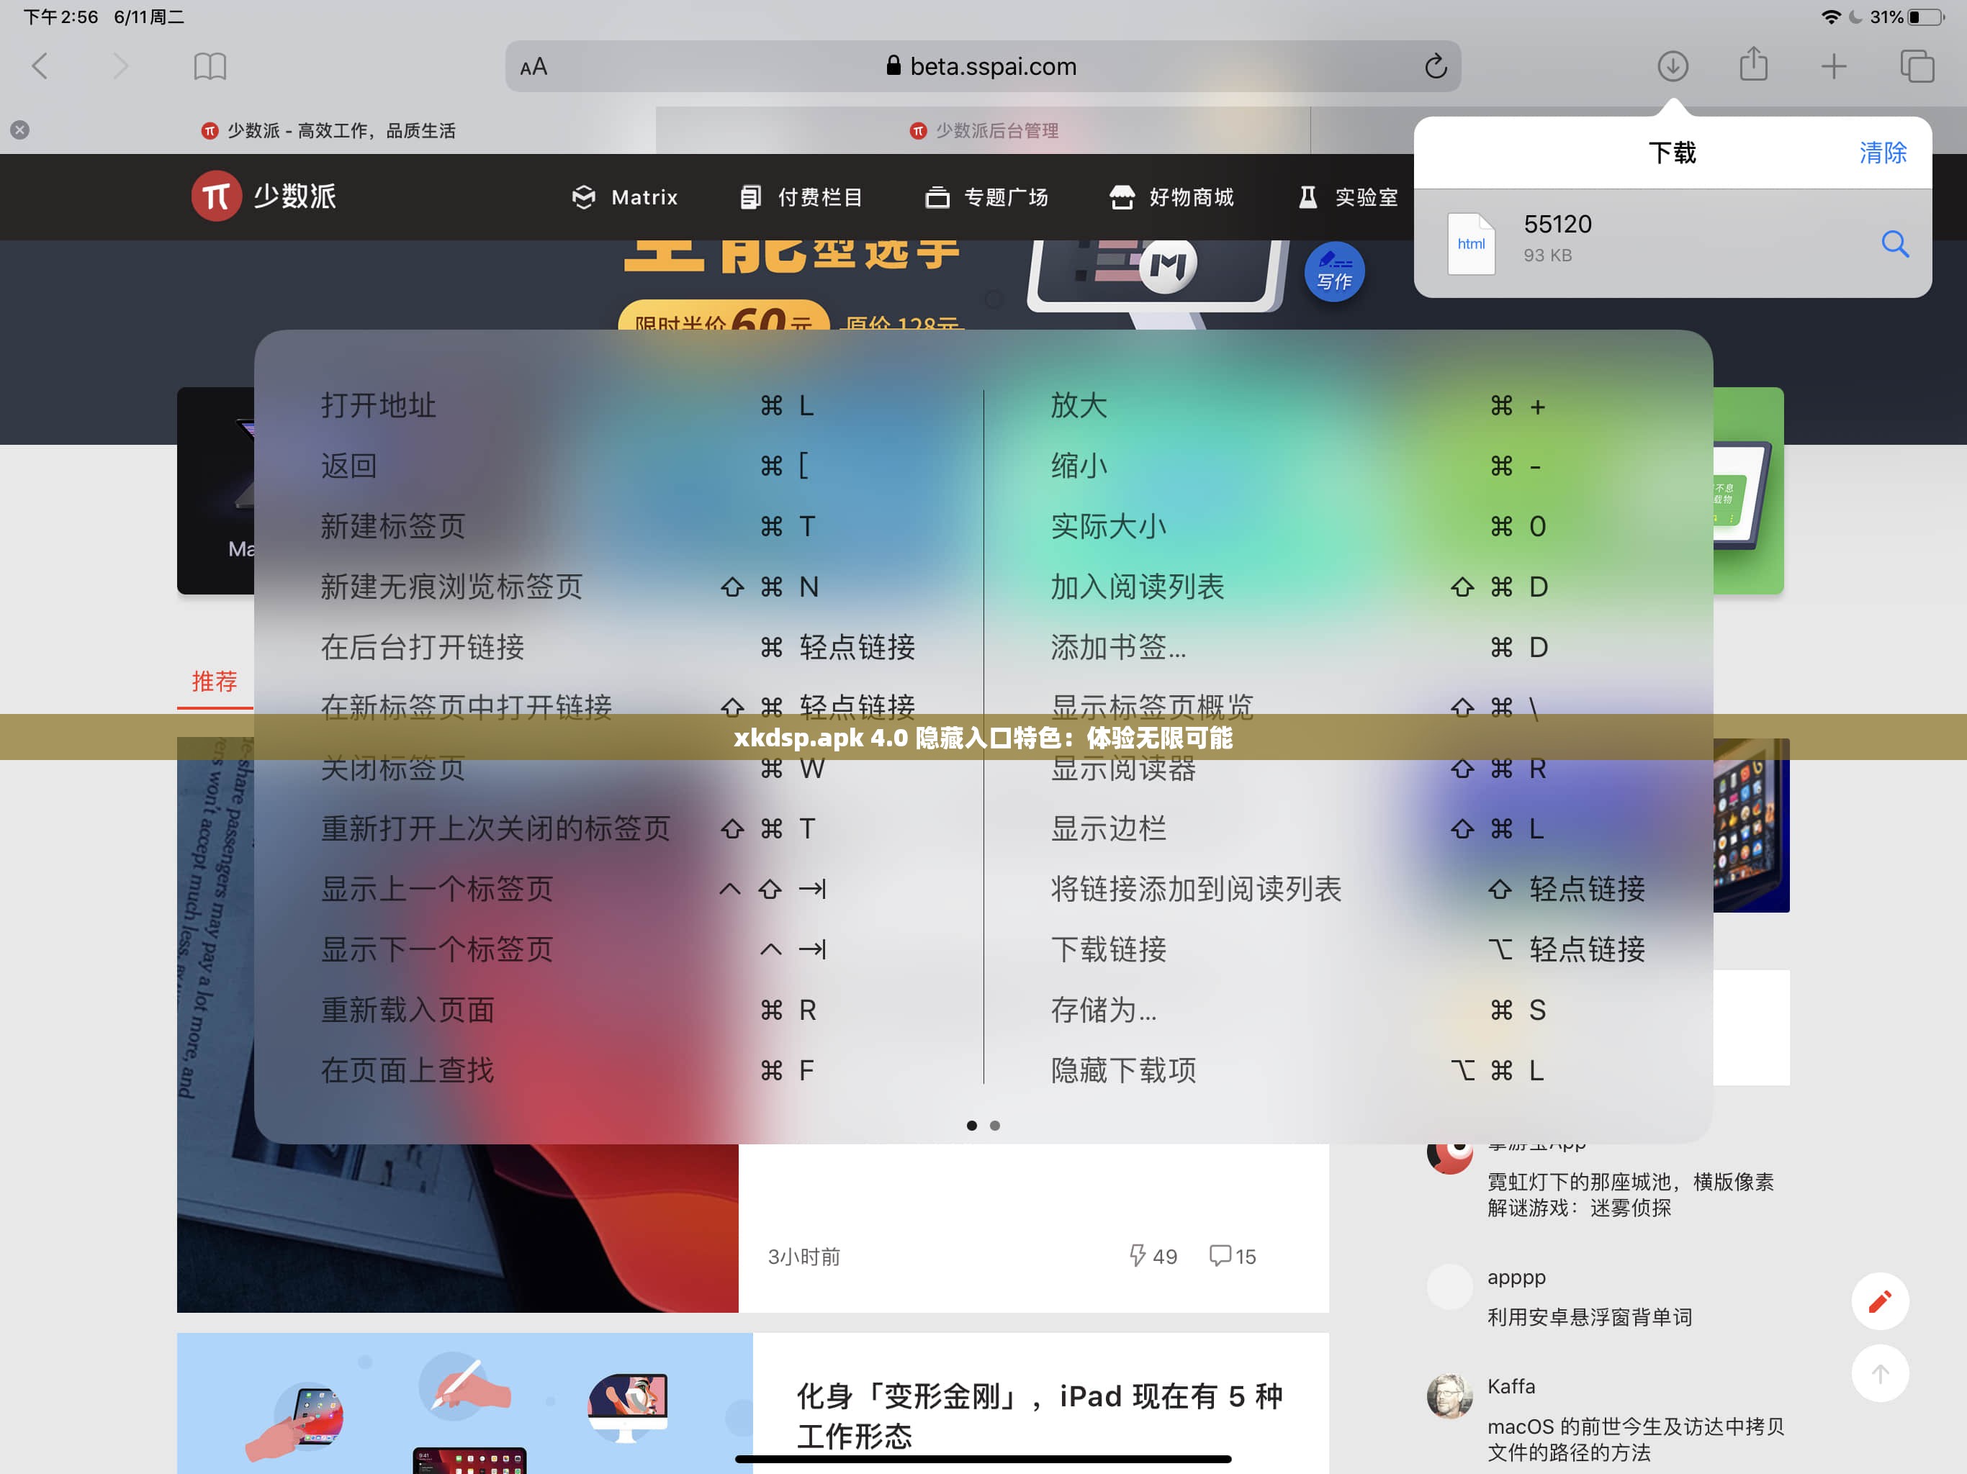The height and width of the screenshot is (1474, 1967).
Task: Reload the current page
Action: tap(1436, 65)
